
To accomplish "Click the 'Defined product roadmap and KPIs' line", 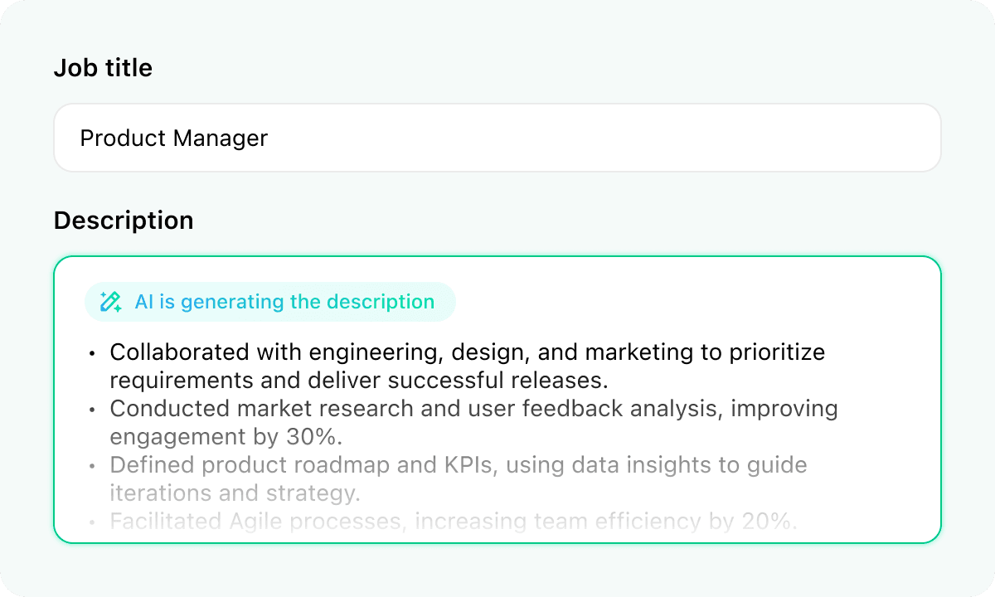I will (458, 465).
